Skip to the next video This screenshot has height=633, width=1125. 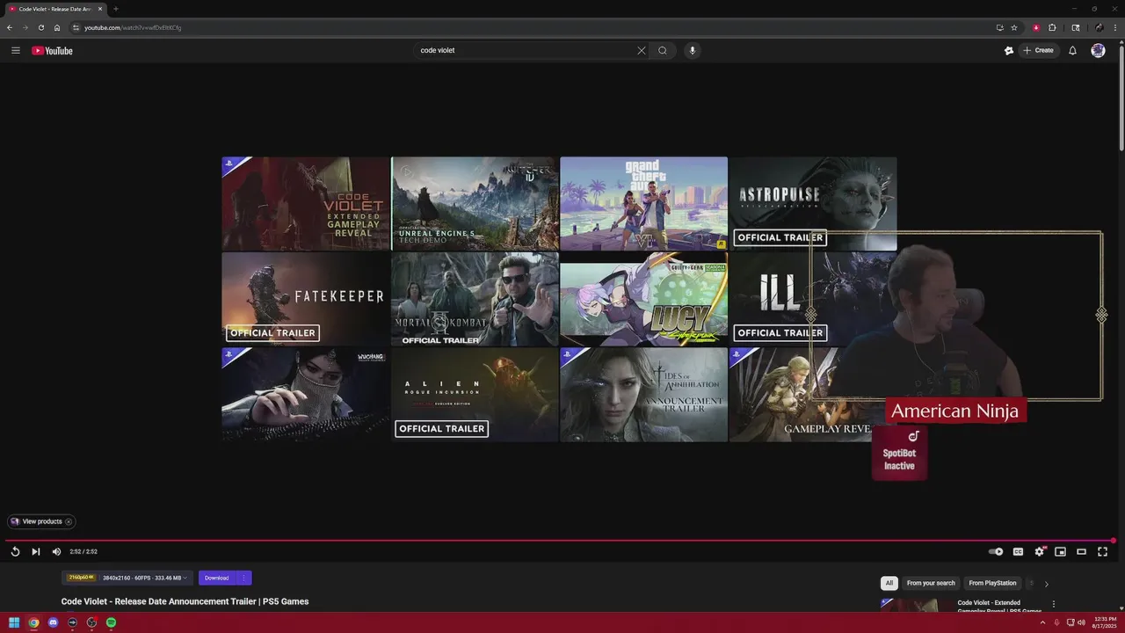(x=35, y=551)
